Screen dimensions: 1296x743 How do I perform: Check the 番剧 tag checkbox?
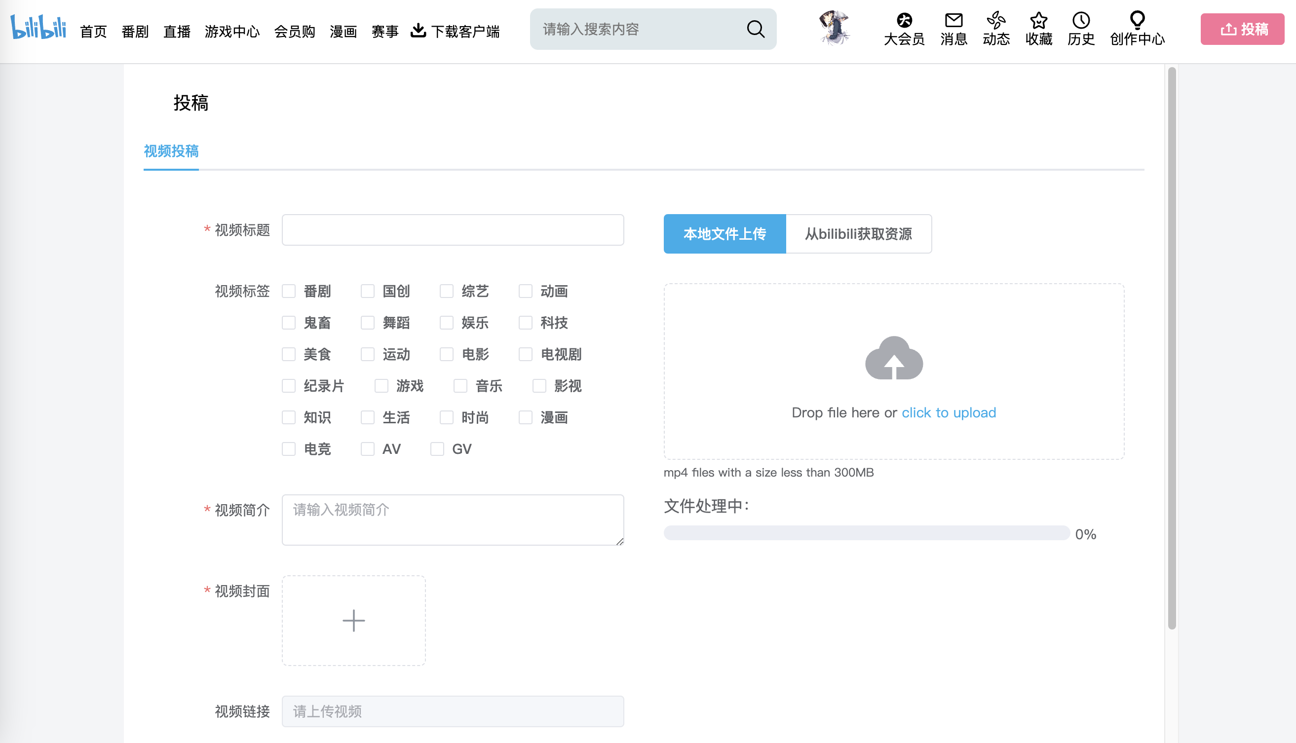(x=288, y=291)
